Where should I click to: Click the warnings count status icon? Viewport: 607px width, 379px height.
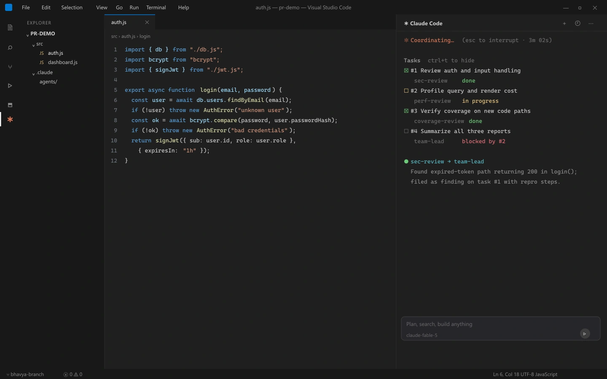coord(76,374)
